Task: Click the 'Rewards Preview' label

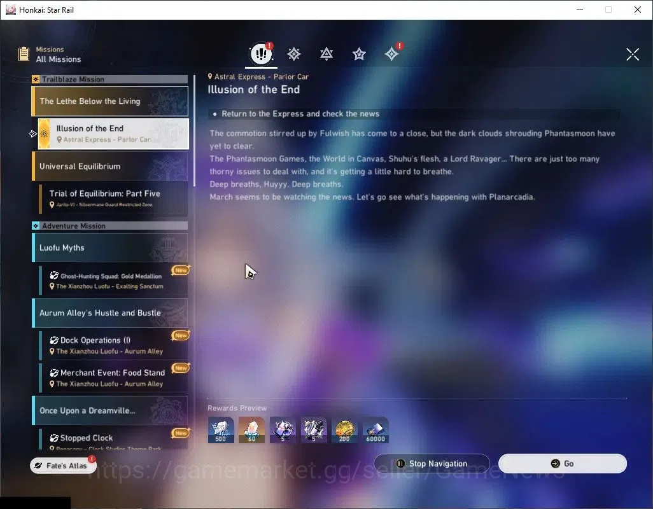Action: pos(237,408)
